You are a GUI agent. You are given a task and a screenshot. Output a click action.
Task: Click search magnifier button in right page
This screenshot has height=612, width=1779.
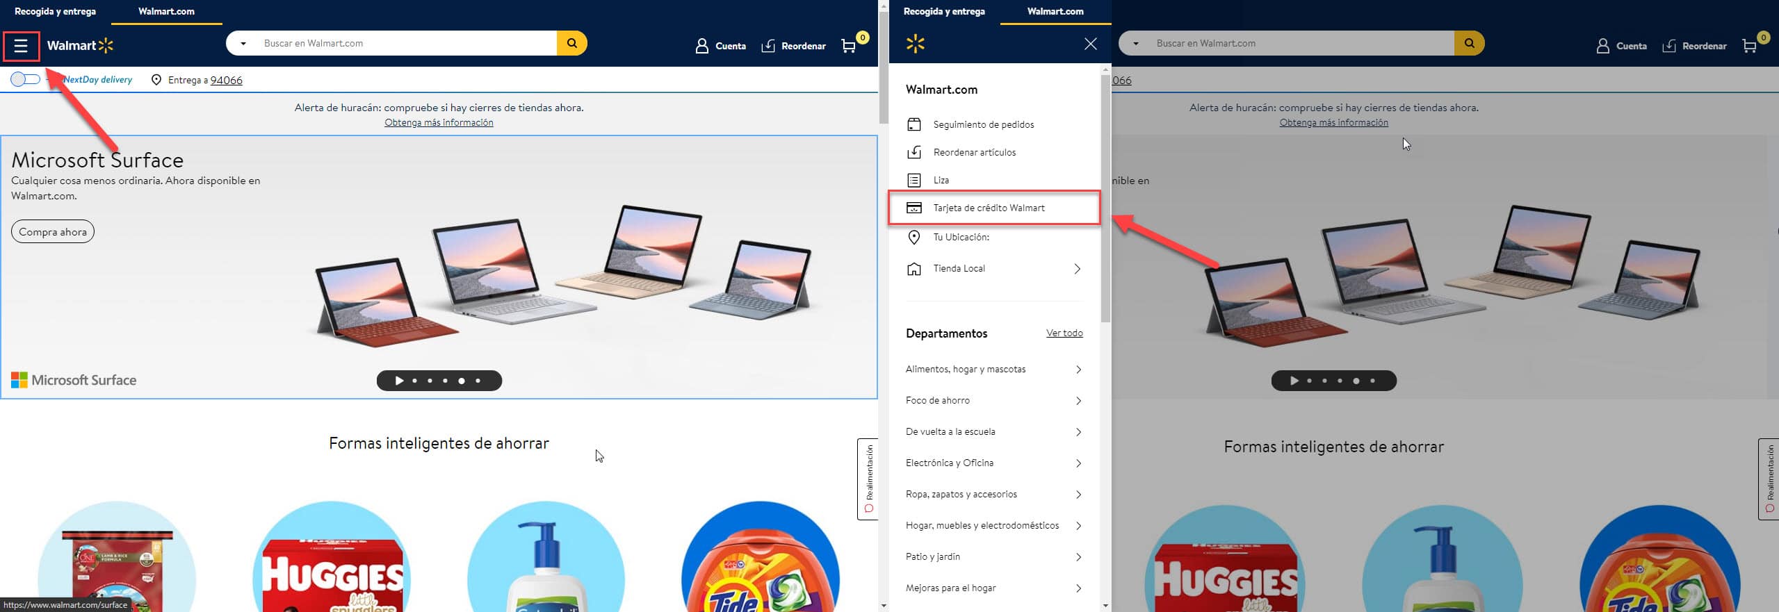(x=1469, y=43)
